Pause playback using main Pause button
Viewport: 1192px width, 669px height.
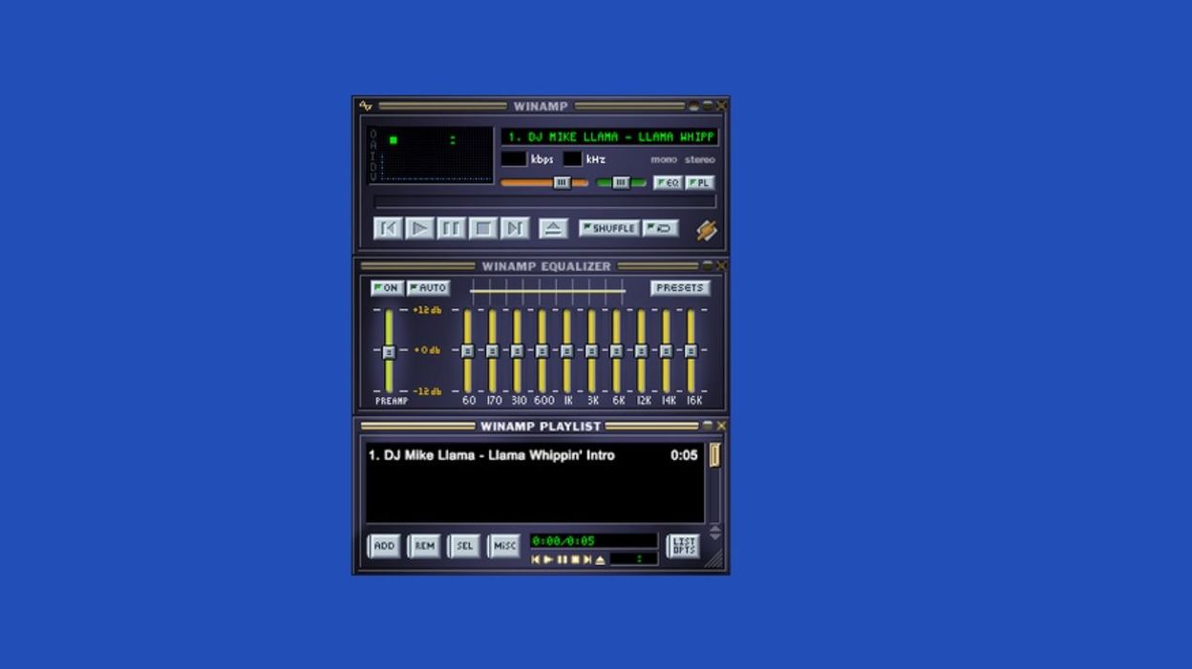452,228
